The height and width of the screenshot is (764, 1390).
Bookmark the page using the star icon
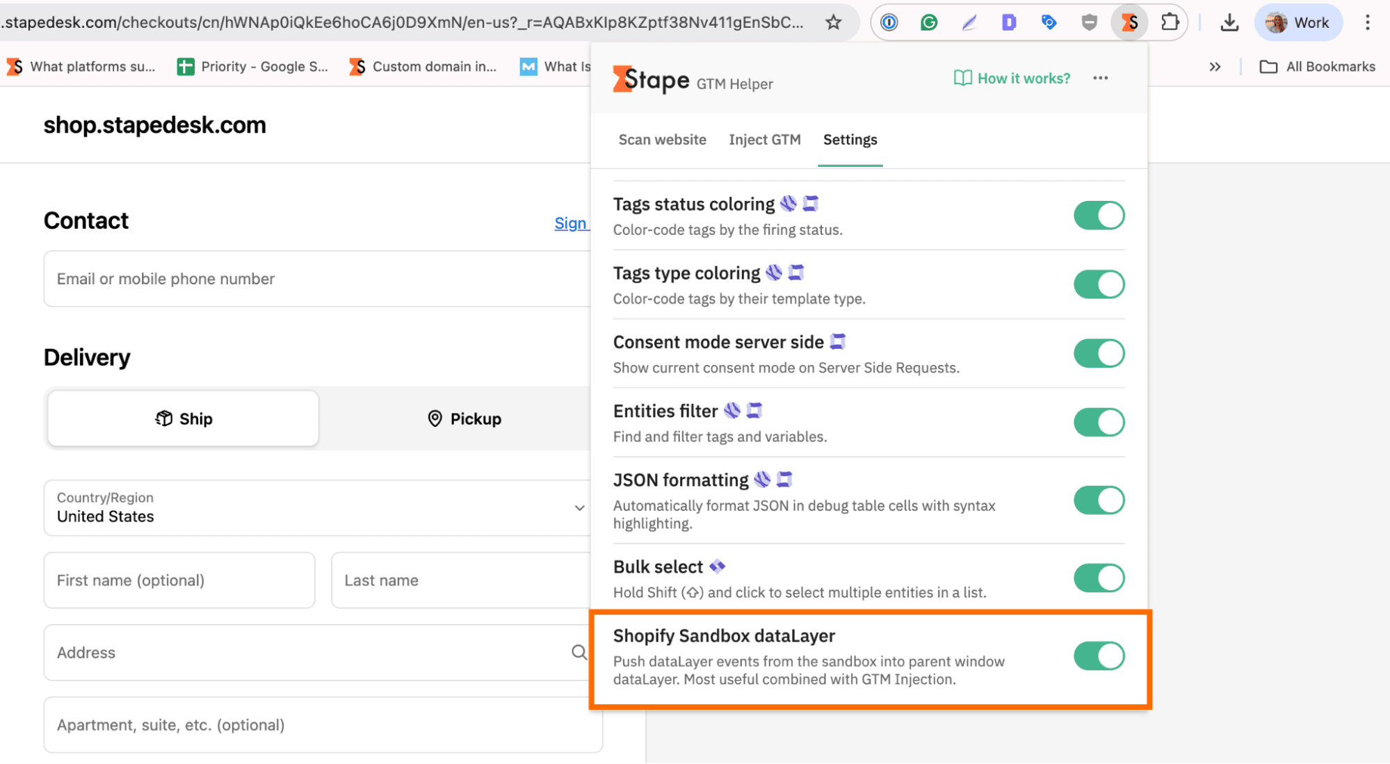click(x=832, y=22)
